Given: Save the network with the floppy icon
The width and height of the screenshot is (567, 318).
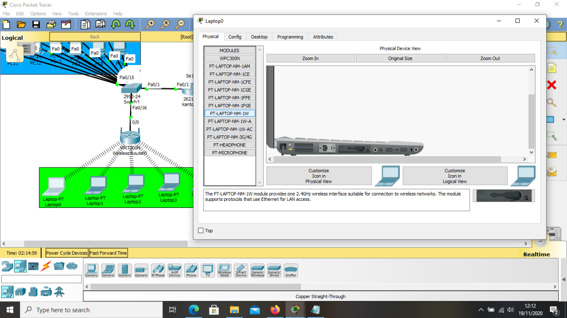Looking at the screenshot, I should pyautogui.click(x=36, y=24).
